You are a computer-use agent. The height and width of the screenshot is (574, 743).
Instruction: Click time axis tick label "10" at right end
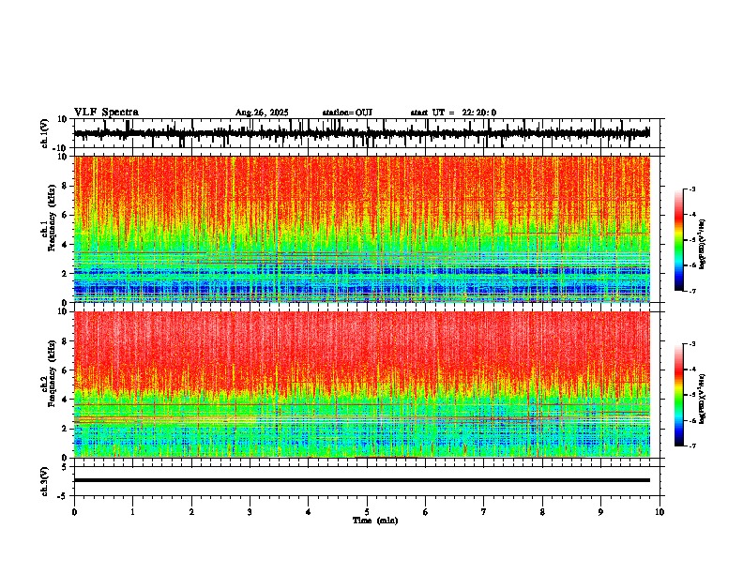660,512
